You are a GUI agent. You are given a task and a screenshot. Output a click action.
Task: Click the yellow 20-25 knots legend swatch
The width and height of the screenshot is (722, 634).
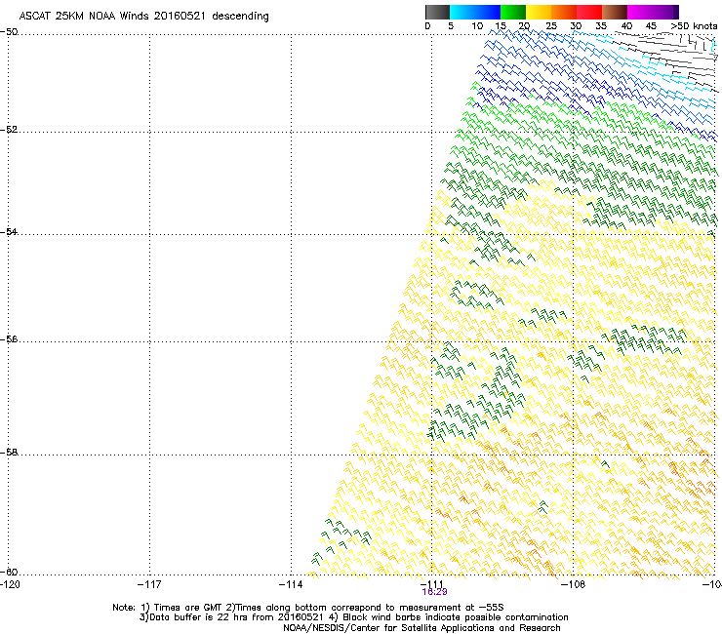[x=539, y=12]
